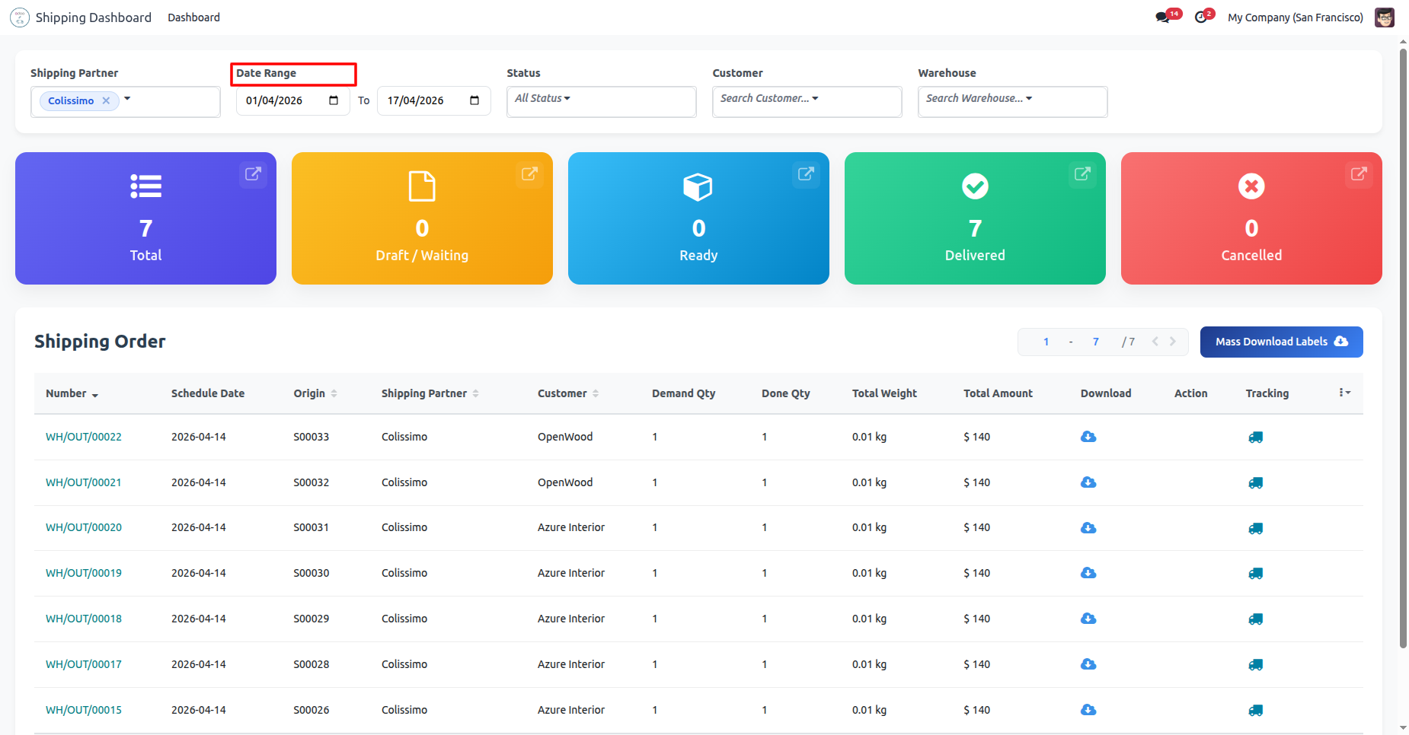Download label for WH/OUT/00022

[1088, 437]
